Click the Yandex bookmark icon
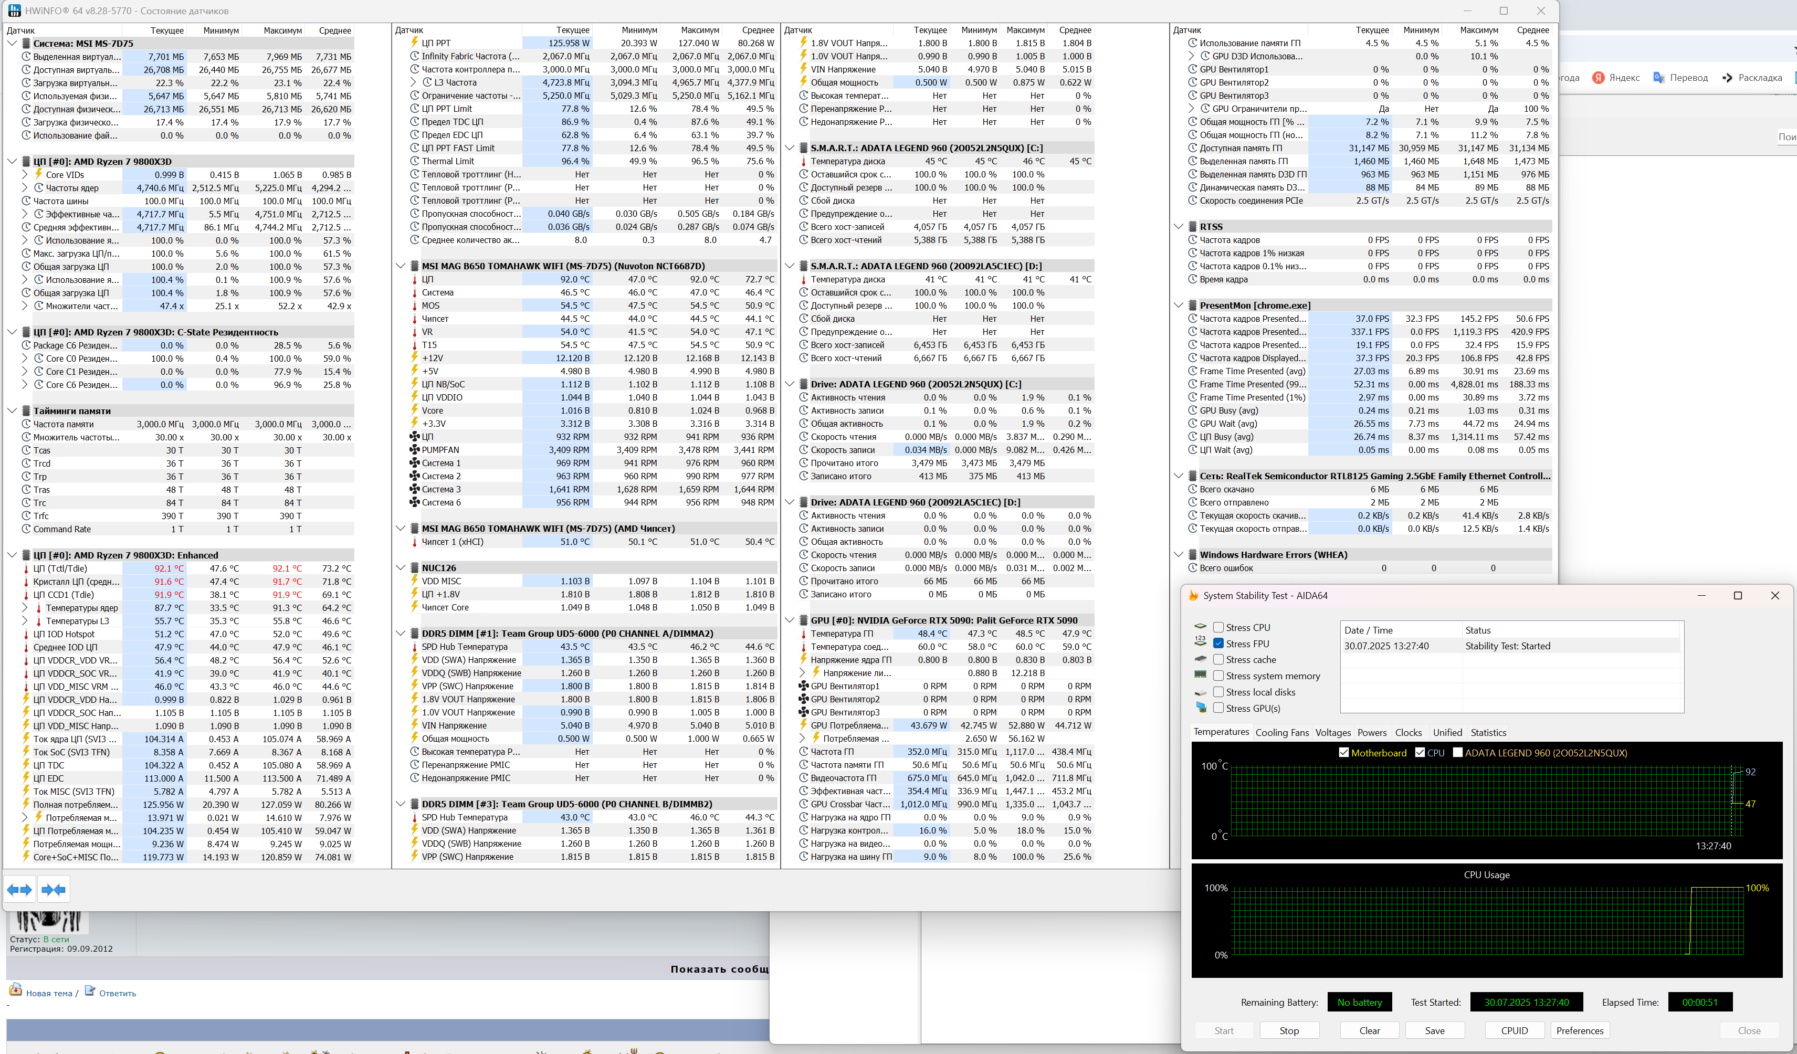The image size is (1797, 1054). (1598, 78)
